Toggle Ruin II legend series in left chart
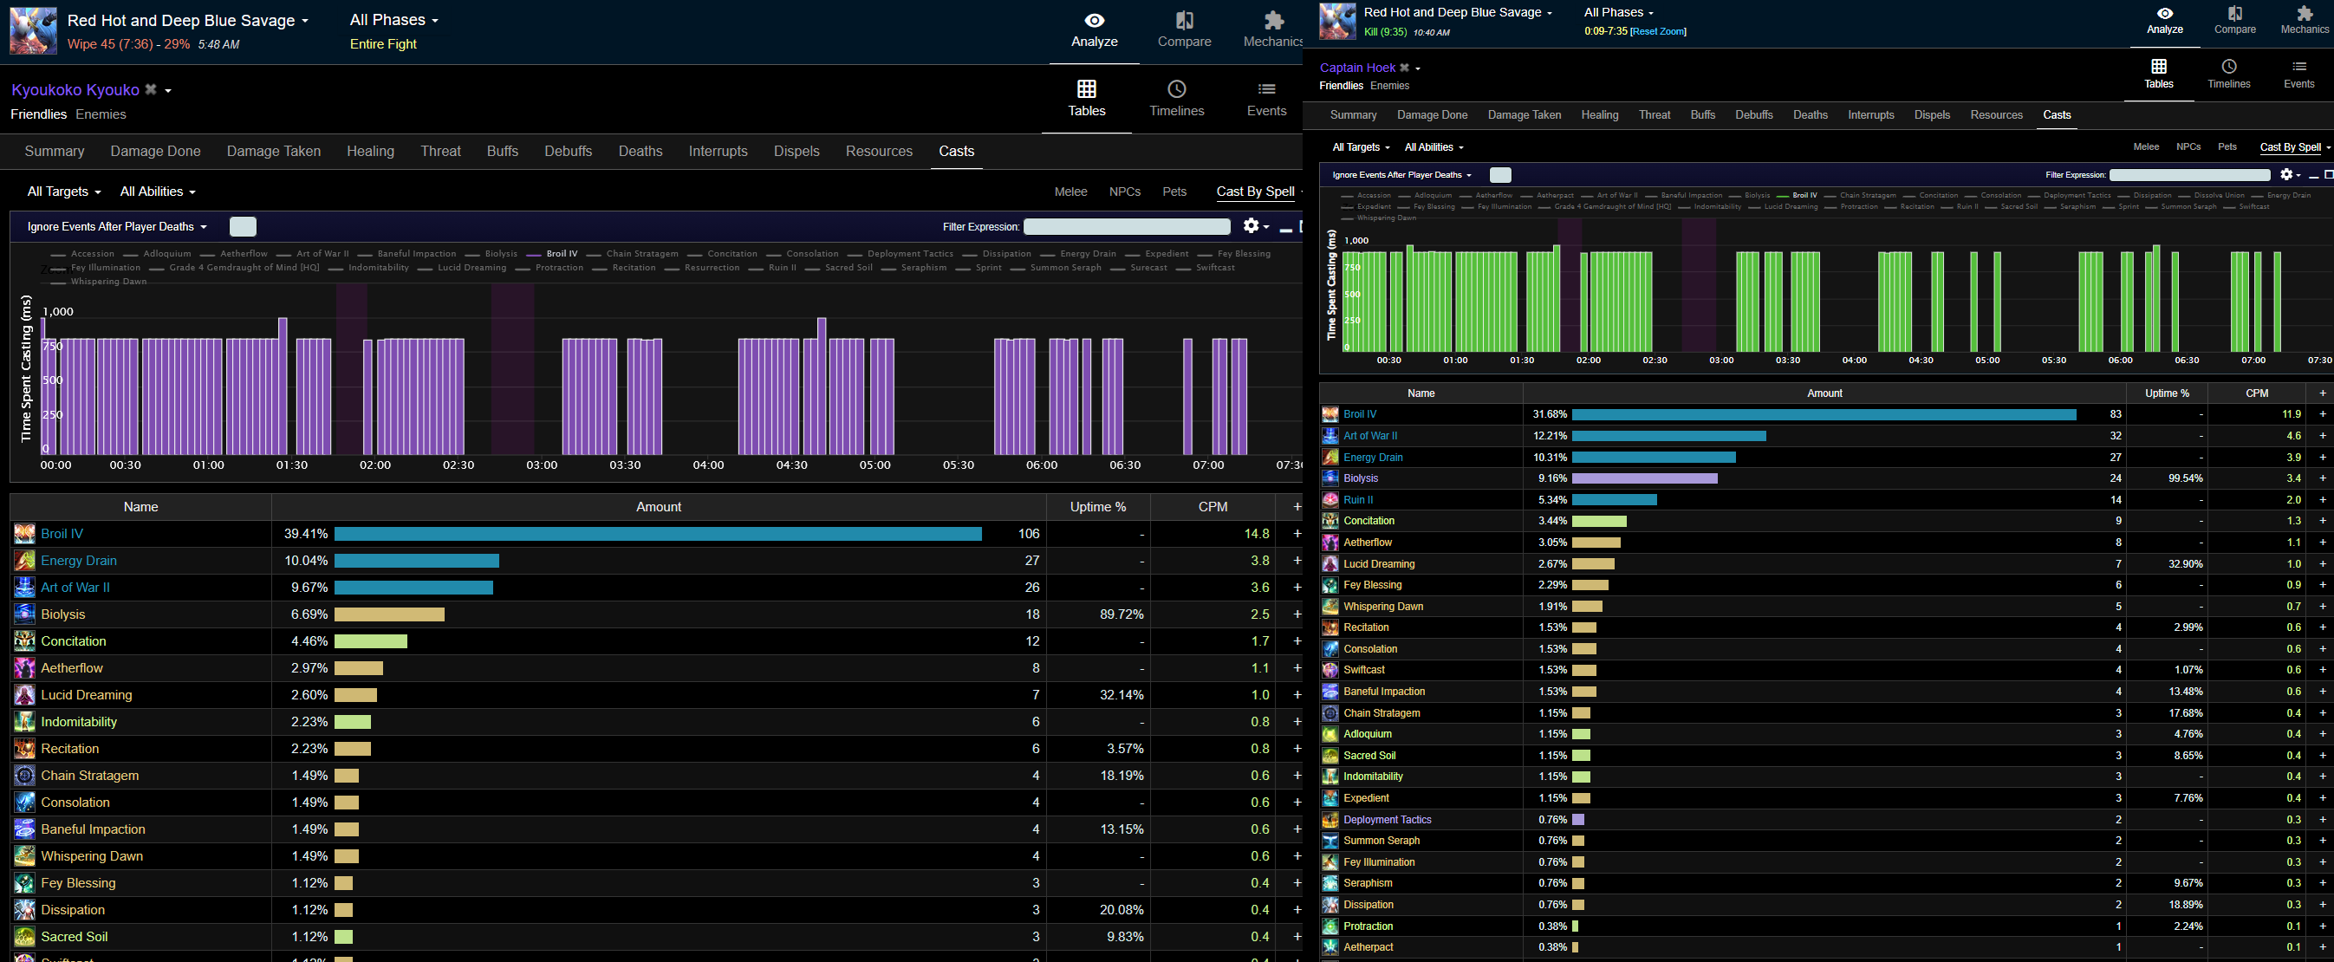The width and height of the screenshot is (2334, 962). coord(782,267)
